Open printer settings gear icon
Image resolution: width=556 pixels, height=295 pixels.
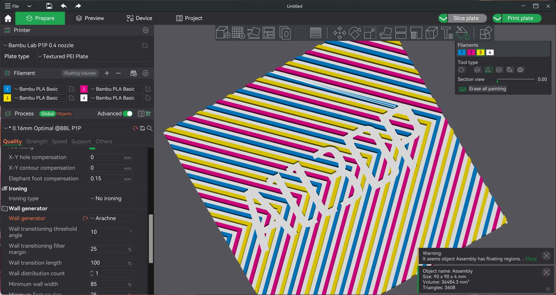click(145, 30)
